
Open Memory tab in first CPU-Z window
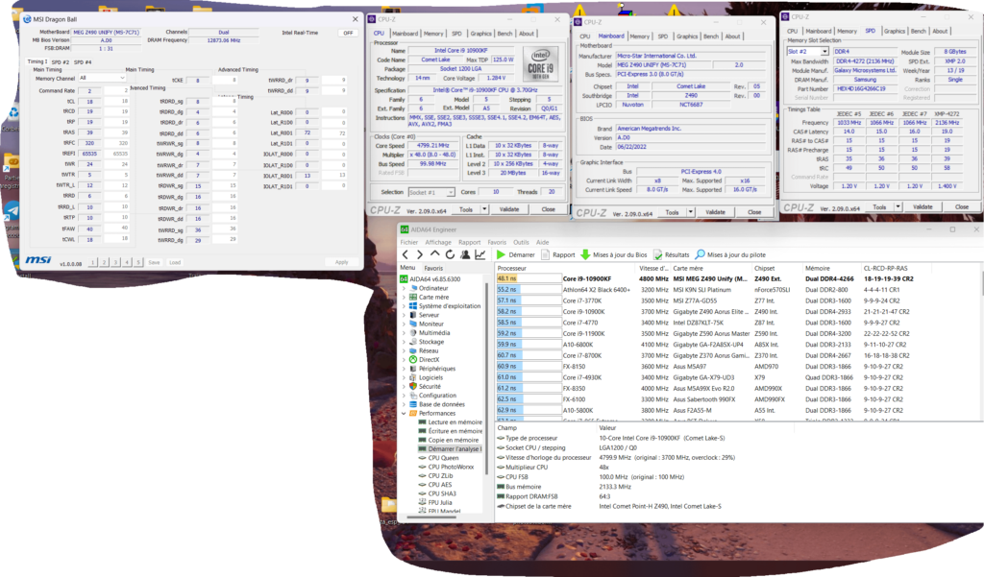coord(433,34)
